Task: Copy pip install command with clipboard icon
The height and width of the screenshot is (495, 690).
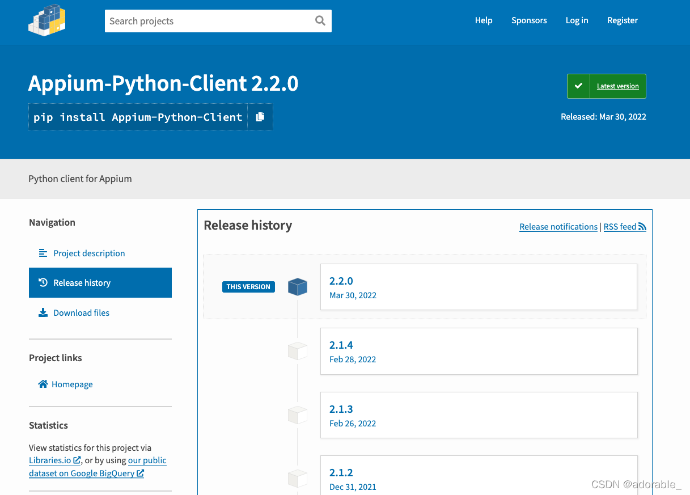Action: coord(260,117)
